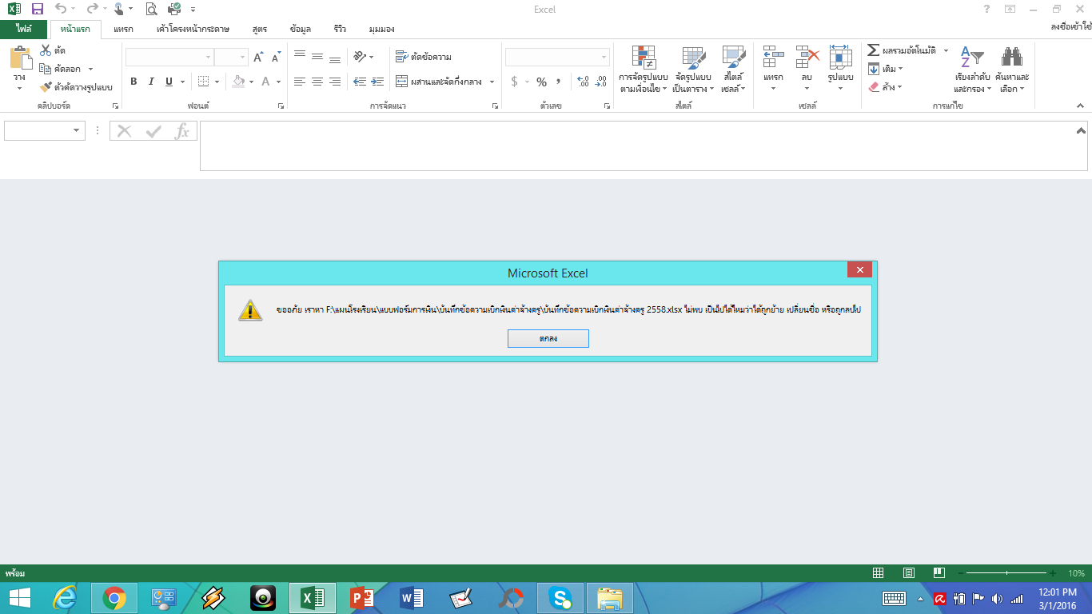Toggle underline formatting
Screen dimensions: 1092x614
tap(169, 82)
